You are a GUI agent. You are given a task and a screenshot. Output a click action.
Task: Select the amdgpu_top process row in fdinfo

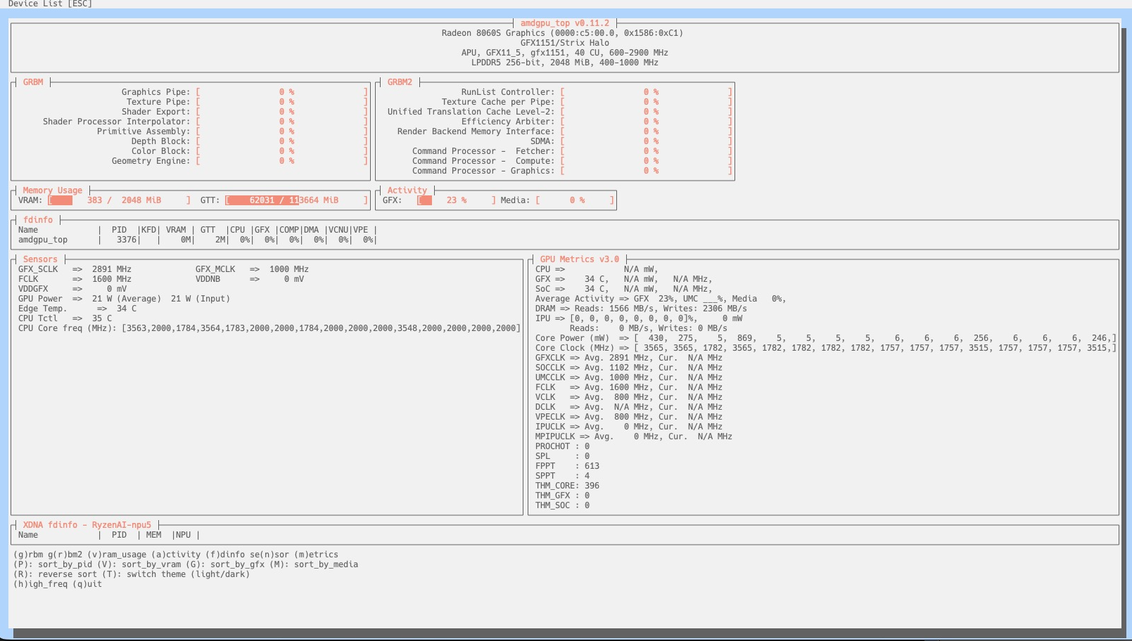(43, 240)
